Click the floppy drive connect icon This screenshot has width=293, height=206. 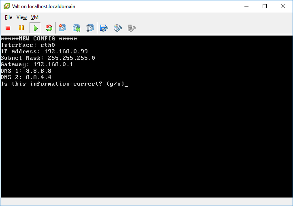(x=104, y=28)
